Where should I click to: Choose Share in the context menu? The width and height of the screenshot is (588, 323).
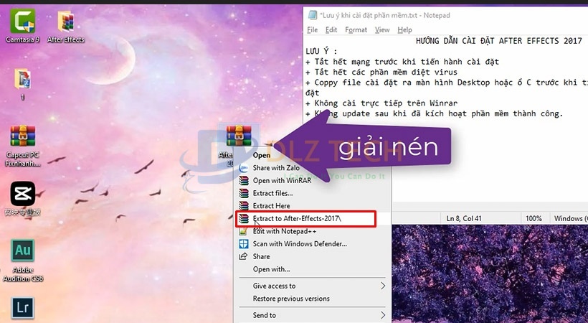(261, 256)
